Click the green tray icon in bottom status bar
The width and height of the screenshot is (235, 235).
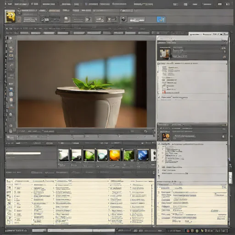tap(197, 231)
